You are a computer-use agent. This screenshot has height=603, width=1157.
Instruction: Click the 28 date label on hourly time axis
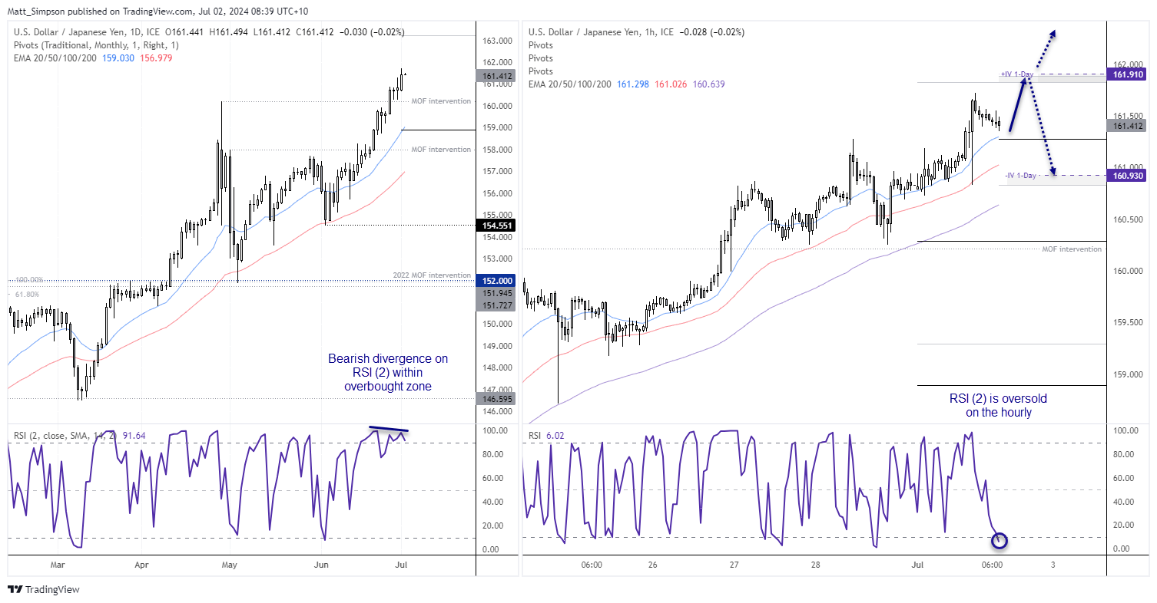[815, 565]
